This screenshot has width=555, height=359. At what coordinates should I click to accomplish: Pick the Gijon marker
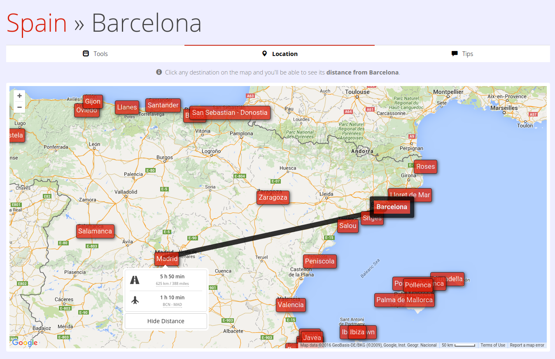[x=93, y=101]
